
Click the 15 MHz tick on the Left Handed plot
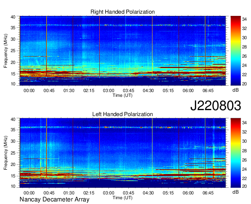click(13, 176)
